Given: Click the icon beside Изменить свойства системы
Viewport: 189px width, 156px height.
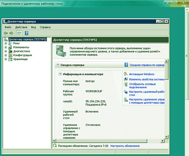Looking at the screenshot, I should [126, 79].
